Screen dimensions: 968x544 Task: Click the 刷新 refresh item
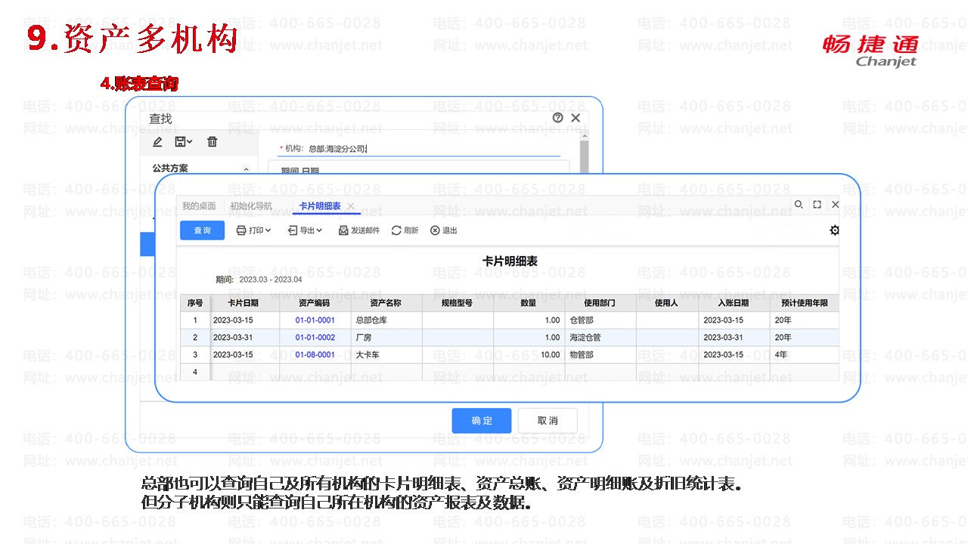(405, 230)
